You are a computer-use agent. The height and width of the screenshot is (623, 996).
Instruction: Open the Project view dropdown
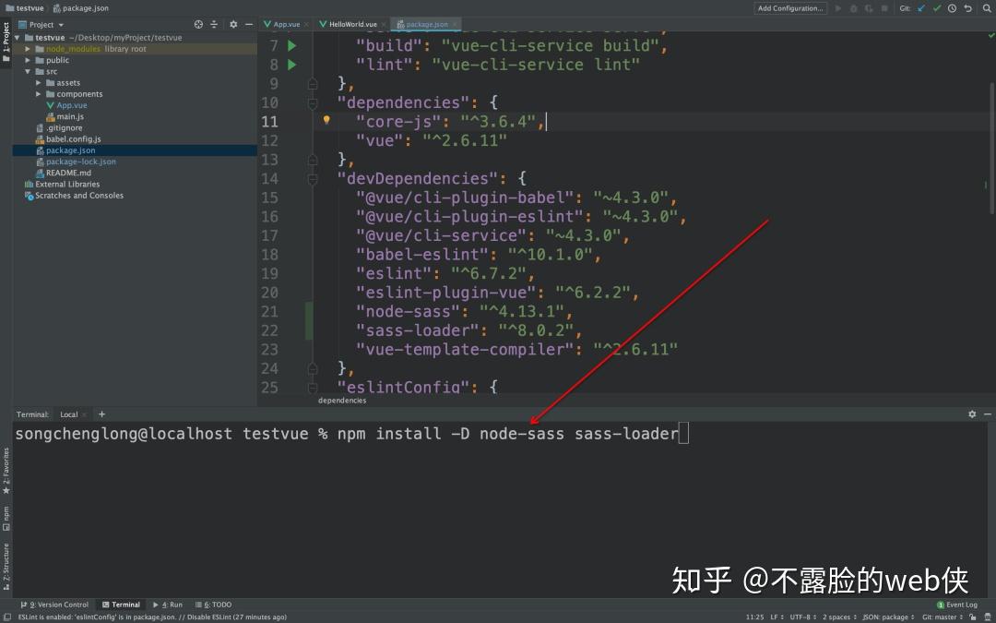(41, 24)
